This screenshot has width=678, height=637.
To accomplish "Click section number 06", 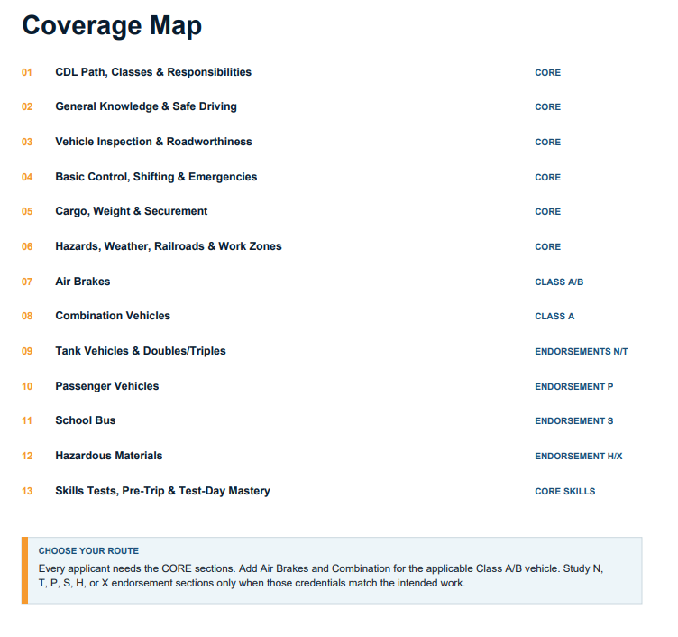I will coord(27,246).
